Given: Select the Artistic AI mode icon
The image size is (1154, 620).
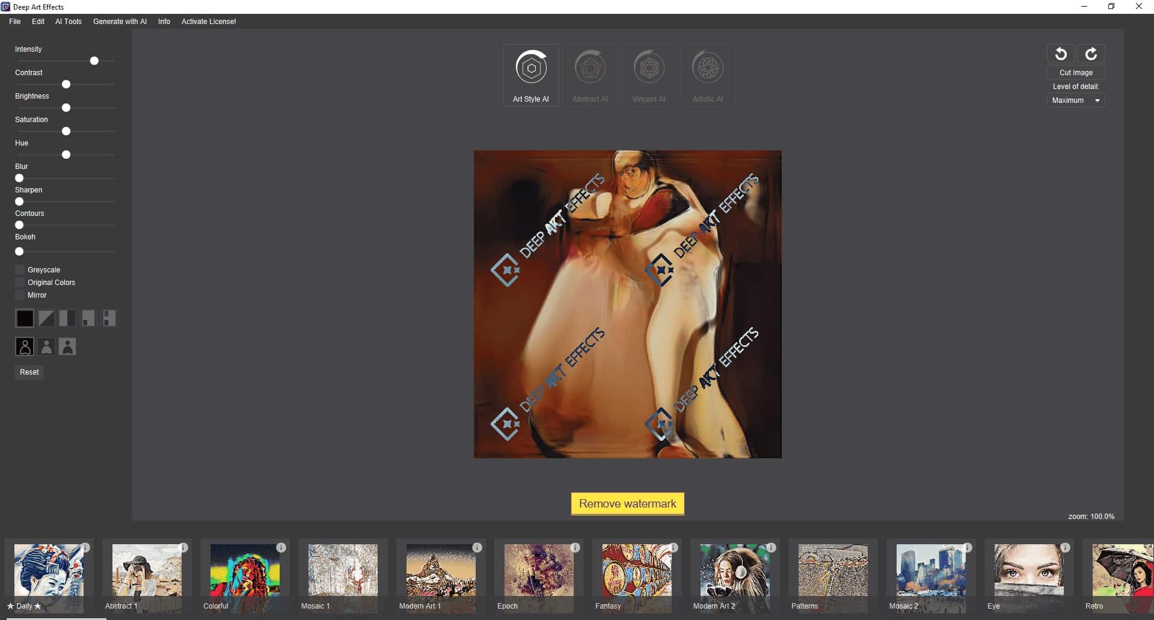Looking at the screenshot, I should pyautogui.click(x=708, y=68).
